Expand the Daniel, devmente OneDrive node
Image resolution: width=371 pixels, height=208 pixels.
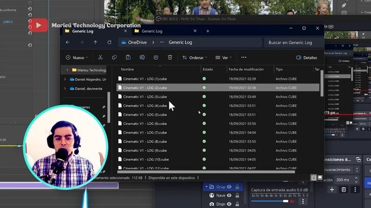(65, 88)
